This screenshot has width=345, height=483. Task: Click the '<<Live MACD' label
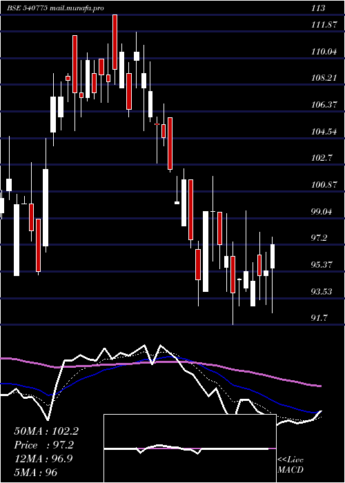coord(290,464)
